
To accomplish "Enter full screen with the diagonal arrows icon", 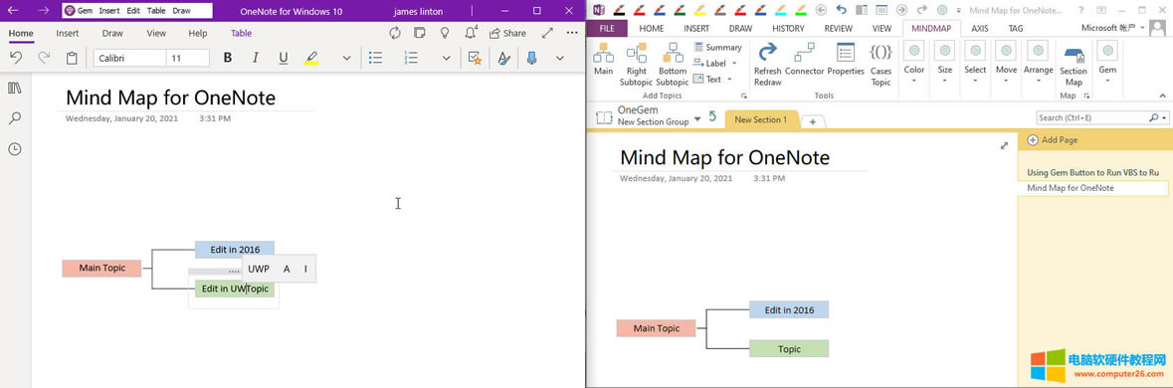I will (x=547, y=33).
